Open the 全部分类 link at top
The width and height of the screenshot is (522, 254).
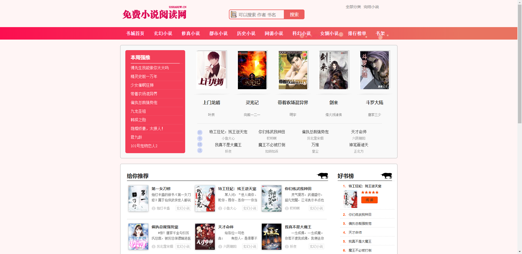353,7
